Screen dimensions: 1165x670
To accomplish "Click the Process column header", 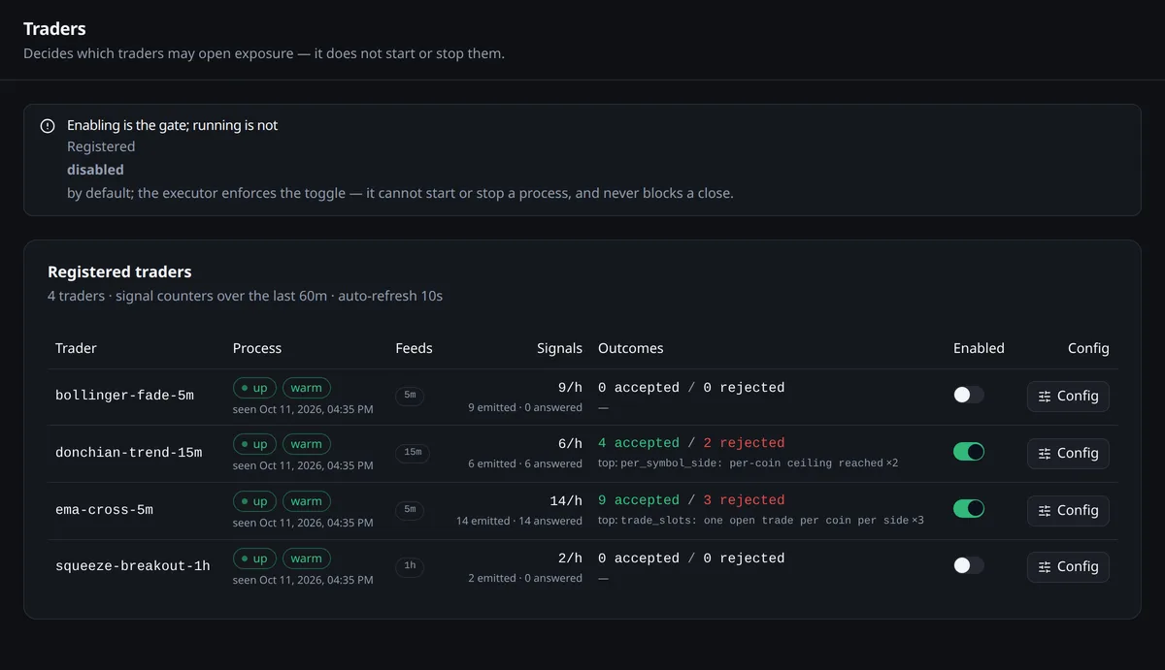I will pyautogui.click(x=257, y=348).
